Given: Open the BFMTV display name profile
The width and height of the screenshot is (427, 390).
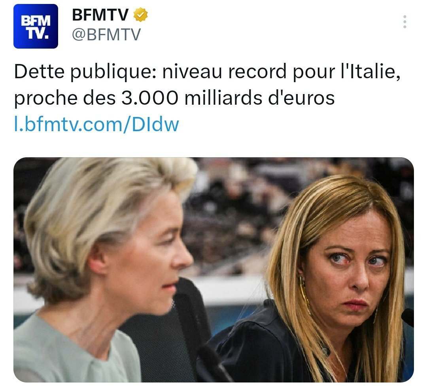Looking at the screenshot, I should [100, 15].
